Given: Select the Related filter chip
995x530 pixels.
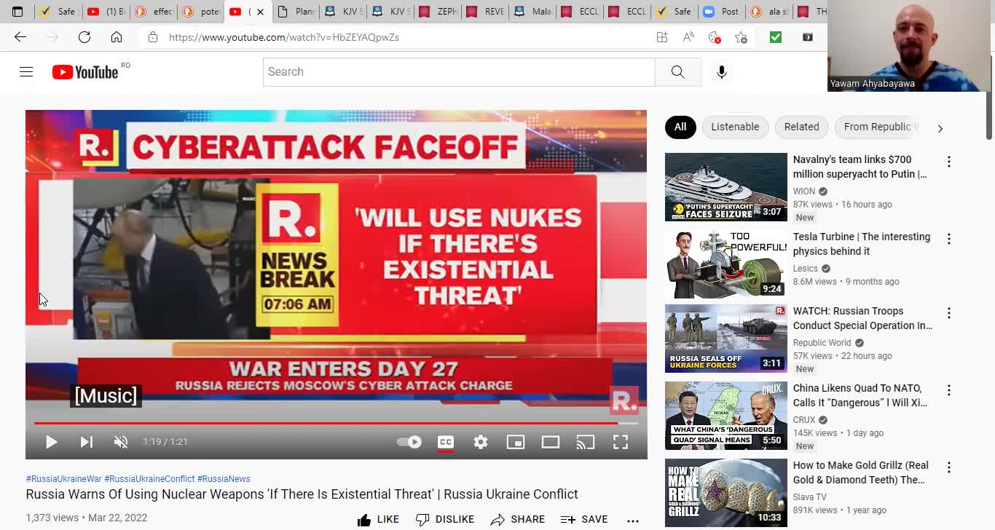Looking at the screenshot, I should (x=801, y=127).
